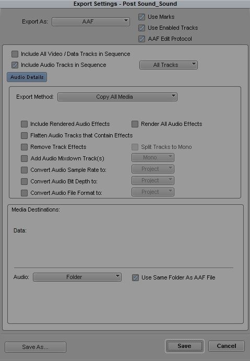Open the All Tracks dropdown
The width and height of the screenshot is (250, 361).
coord(169,65)
